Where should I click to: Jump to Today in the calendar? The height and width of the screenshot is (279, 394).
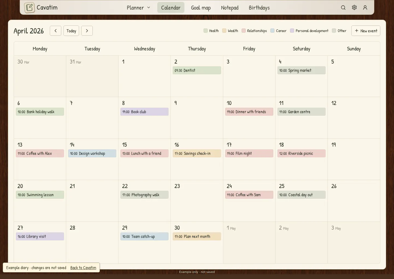click(71, 31)
